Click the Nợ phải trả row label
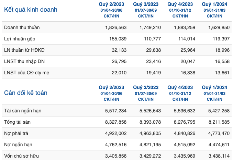 16,133
